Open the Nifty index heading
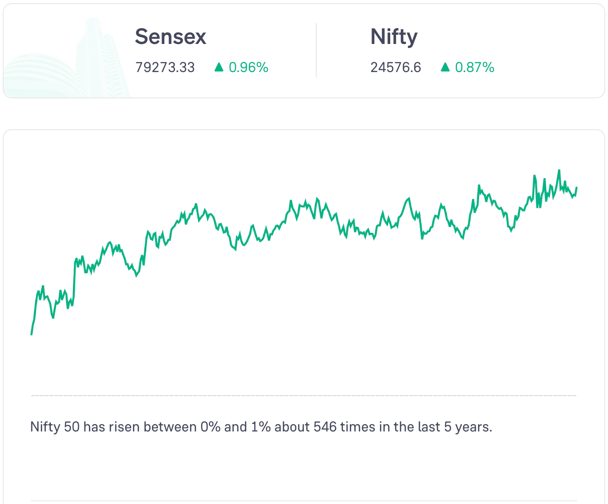 pos(394,37)
